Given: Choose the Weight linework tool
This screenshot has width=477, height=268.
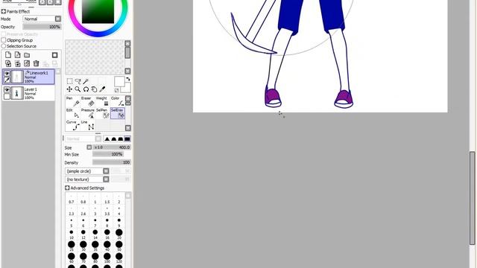Looking at the screenshot, I should 103,101.
